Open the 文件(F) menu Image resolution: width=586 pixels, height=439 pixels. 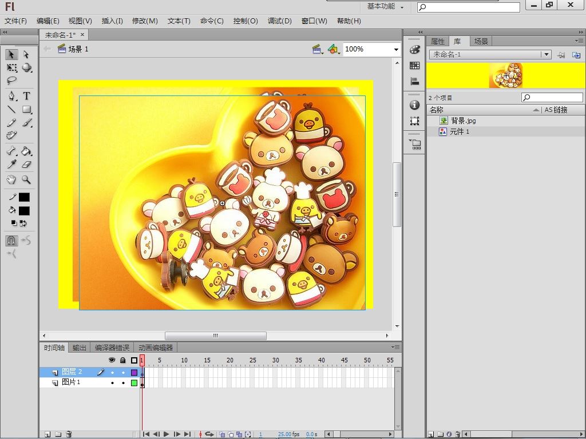pyautogui.click(x=15, y=21)
